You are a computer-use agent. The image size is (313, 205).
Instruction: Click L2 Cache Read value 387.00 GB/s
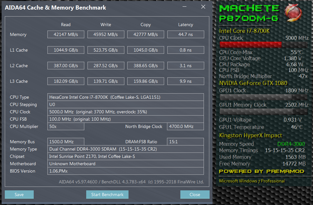(66, 66)
